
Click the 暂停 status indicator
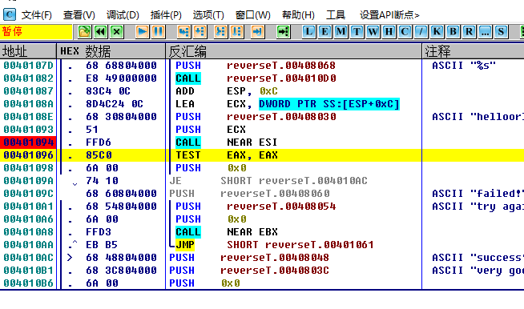tap(36, 32)
